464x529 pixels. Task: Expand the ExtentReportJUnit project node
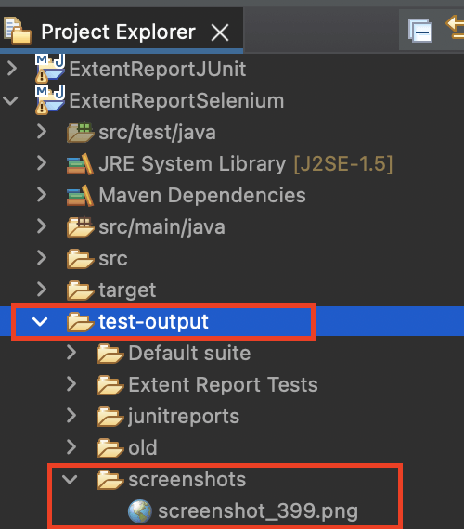click(12, 69)
